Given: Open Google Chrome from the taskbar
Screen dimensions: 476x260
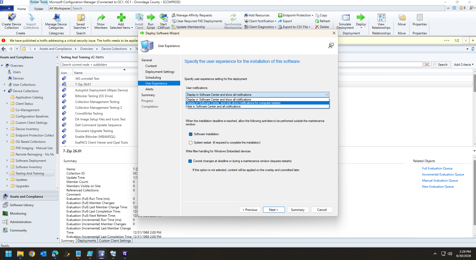Looking at the screenshot, I should point(32,254).
